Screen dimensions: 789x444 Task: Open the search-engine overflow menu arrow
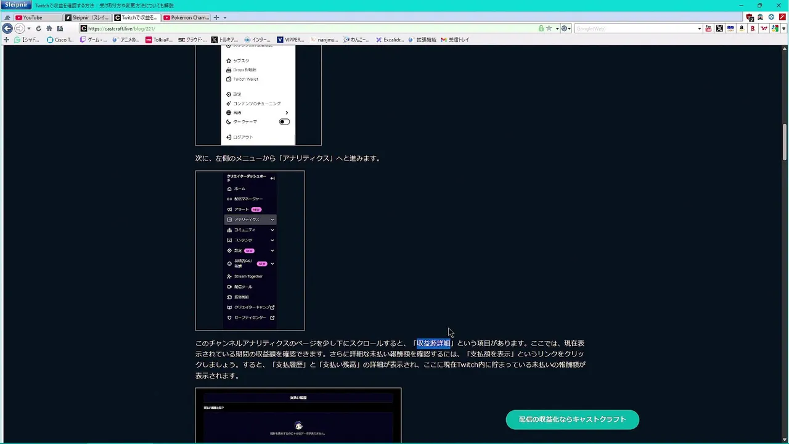(x=783, y=28)
